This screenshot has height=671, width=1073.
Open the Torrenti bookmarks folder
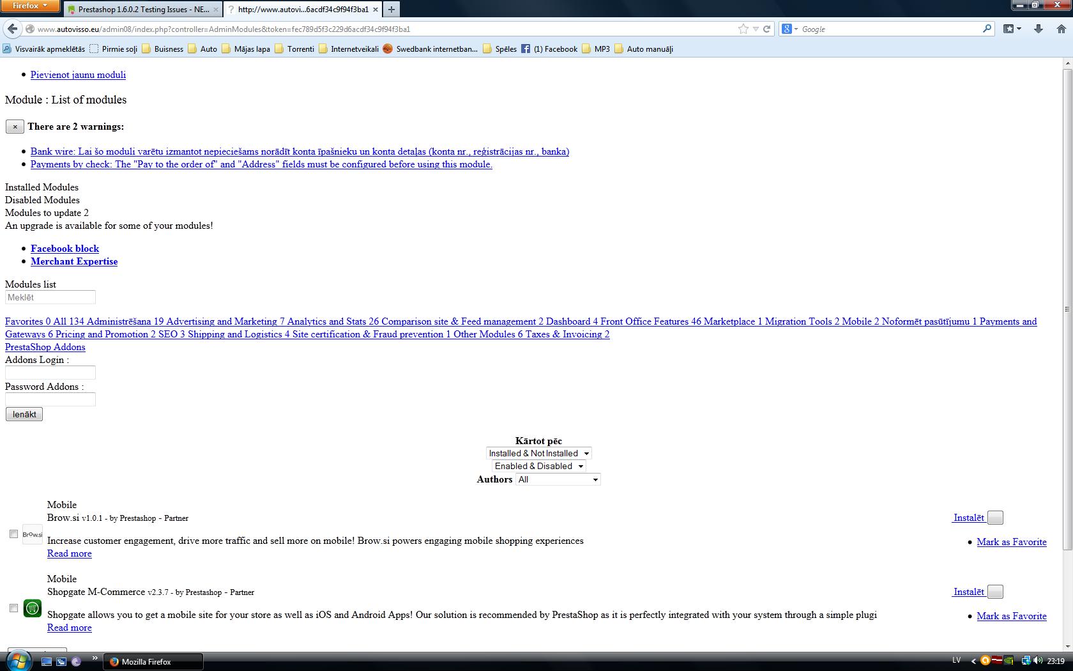pos(294,49)
